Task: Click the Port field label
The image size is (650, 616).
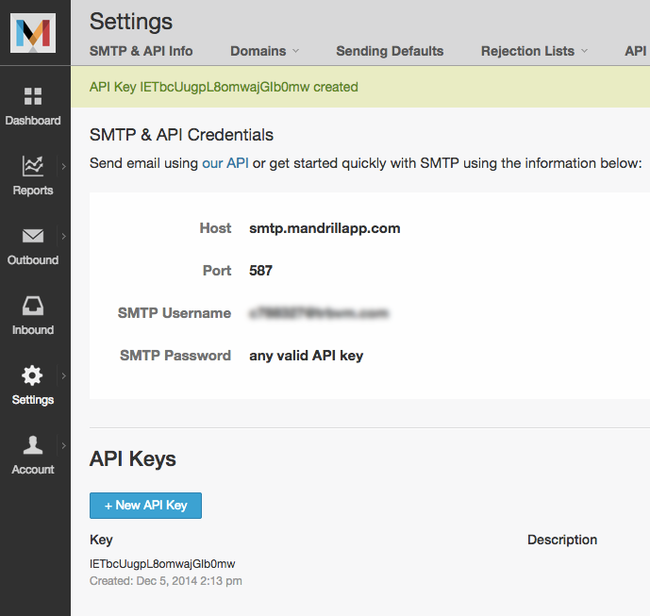Action: click(x=217, y=271)
